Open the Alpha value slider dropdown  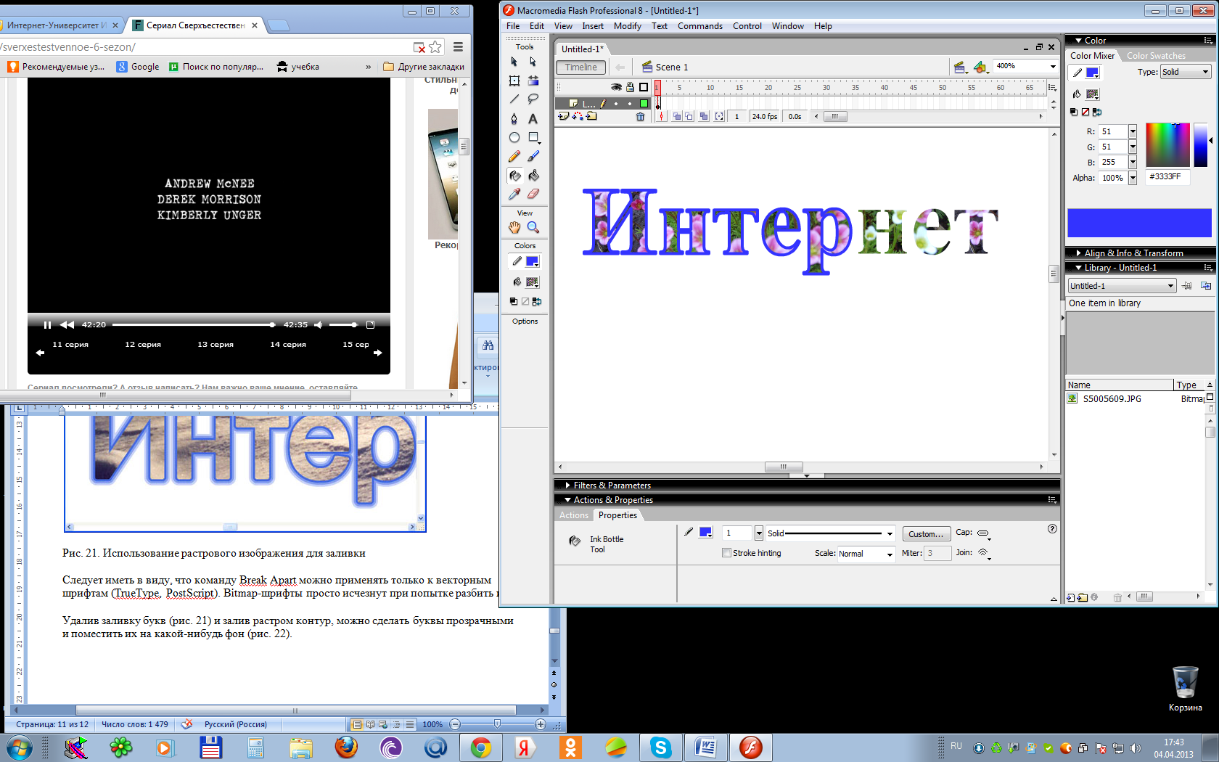click(1133, 178)
